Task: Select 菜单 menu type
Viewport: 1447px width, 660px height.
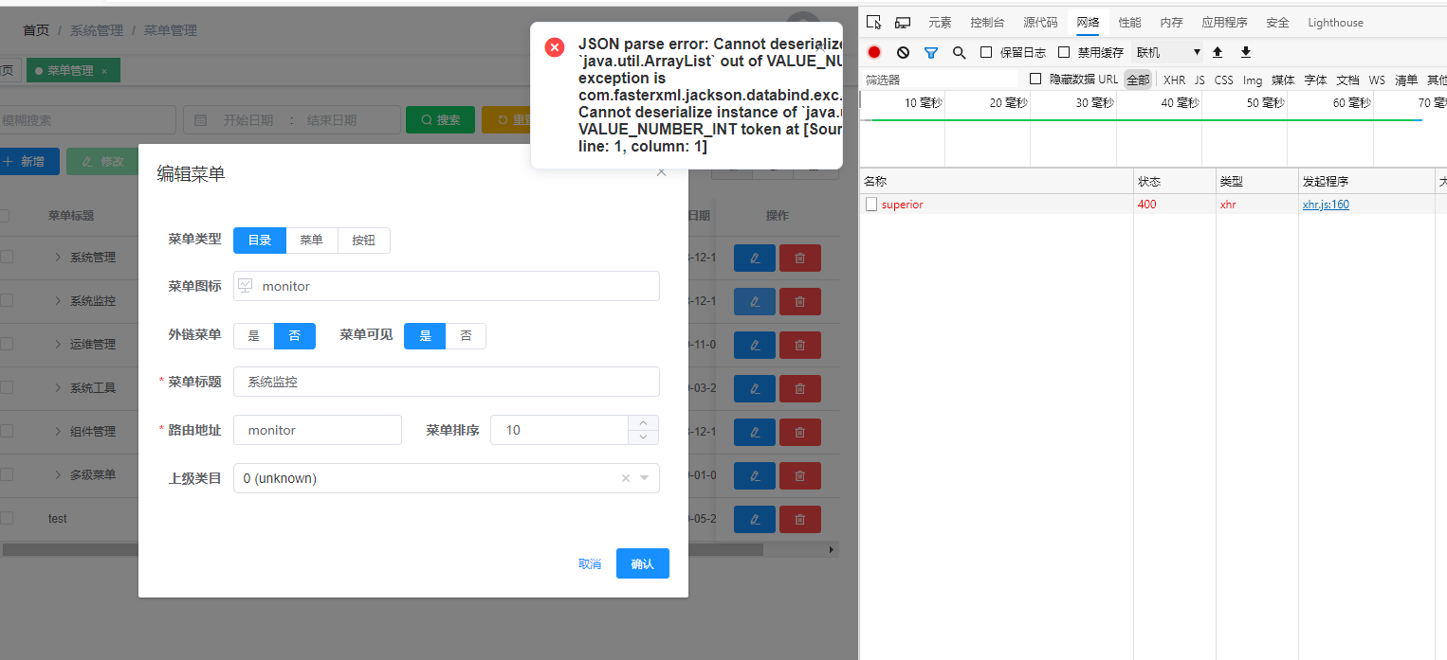Action: (312, 241)
